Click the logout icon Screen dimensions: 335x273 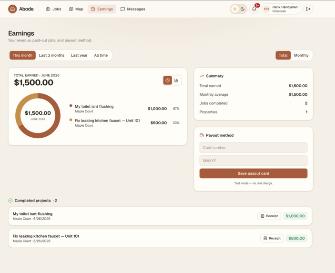coord(308,9)
